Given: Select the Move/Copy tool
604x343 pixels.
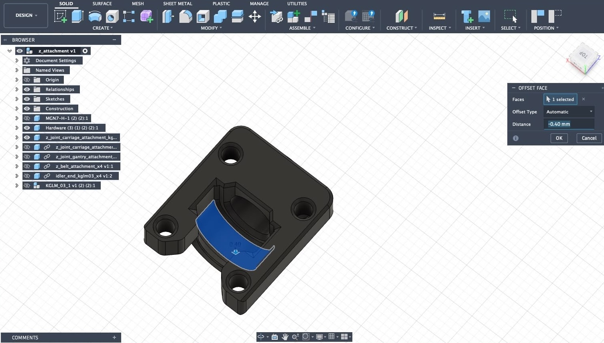Looking at the screenshot, I should point(255,16).
